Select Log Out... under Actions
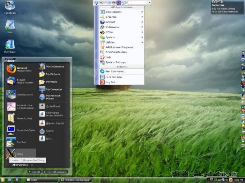 click(122, 82)
